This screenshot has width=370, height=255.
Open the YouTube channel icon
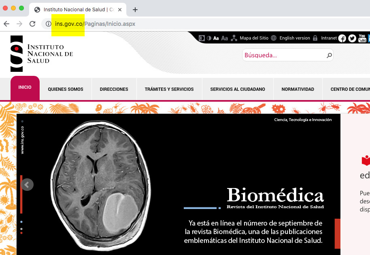[x=362, y=38]
